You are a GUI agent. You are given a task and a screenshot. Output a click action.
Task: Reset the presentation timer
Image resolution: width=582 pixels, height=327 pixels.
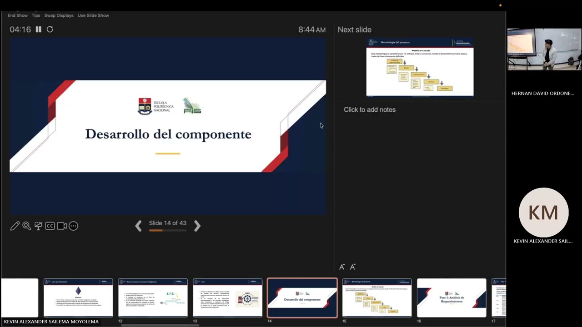coord(50,30)
